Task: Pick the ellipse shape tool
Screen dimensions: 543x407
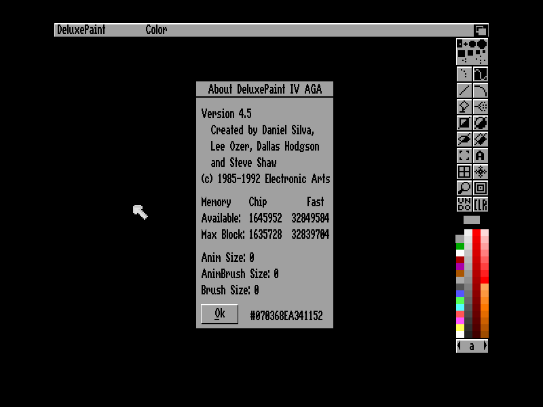Action: coord(464,139)
